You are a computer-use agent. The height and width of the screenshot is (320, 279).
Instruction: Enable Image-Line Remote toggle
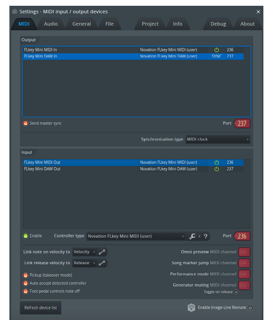tap(250, 308)
